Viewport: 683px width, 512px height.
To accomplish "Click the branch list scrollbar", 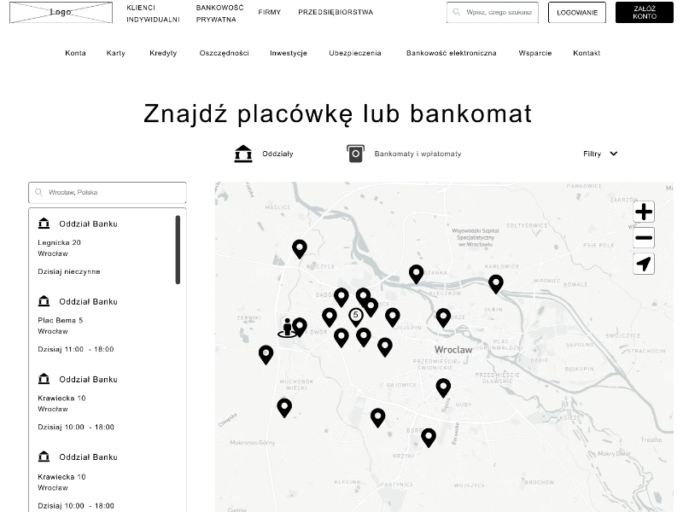I will (178, 249).
